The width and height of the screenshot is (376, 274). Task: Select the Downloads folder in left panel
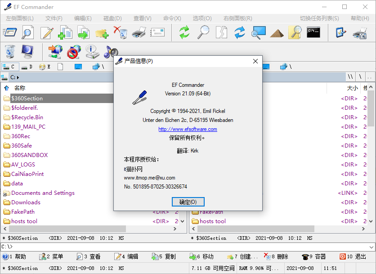pos(26,202)
